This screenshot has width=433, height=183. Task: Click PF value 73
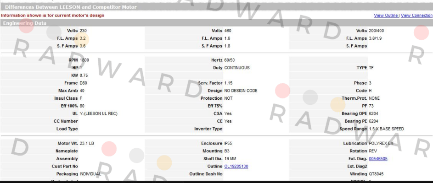371,106
